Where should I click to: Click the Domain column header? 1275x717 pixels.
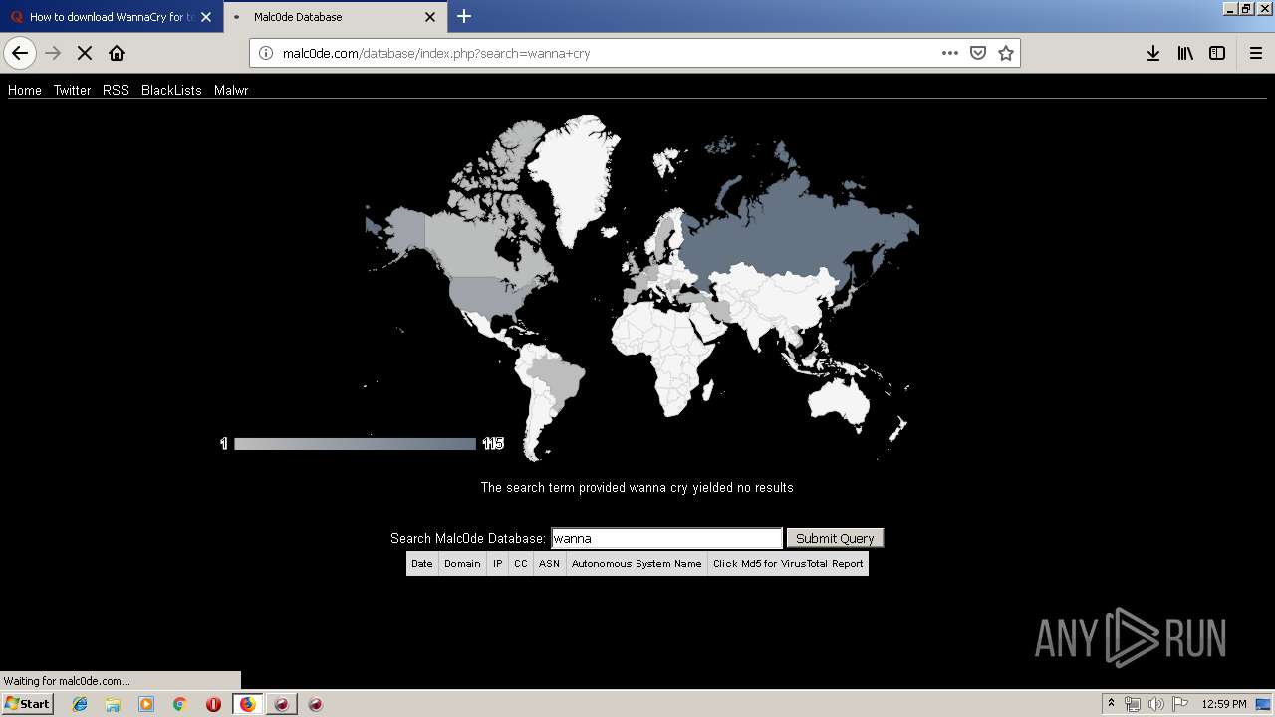(x=462, y=563)
